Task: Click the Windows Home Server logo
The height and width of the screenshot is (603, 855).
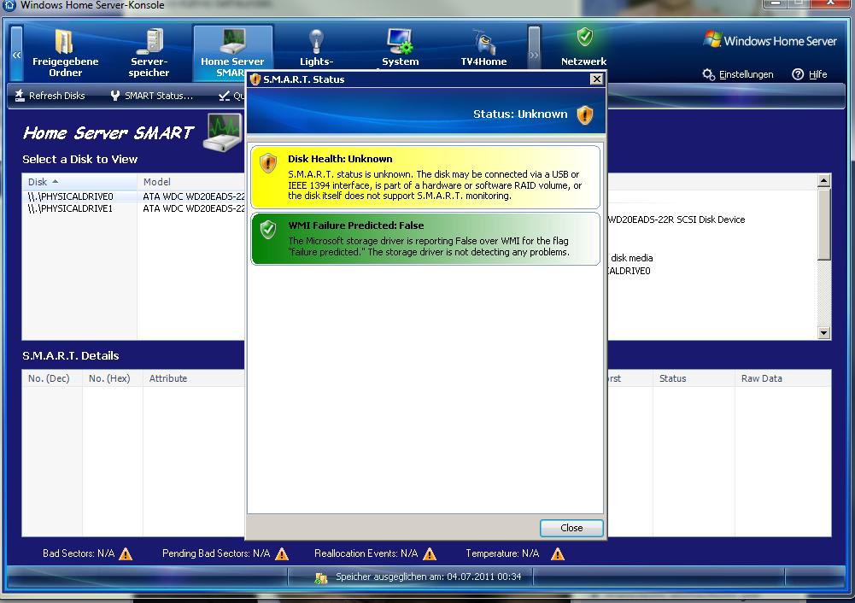Action: (770, 41)
